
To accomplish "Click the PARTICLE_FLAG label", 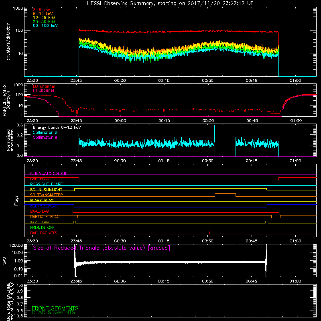I will [x=45, y=217].
